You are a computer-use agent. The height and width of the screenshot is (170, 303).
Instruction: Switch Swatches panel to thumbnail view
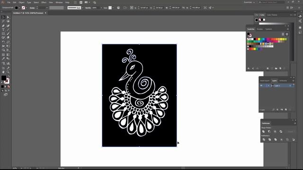click(x=287, y=34)
